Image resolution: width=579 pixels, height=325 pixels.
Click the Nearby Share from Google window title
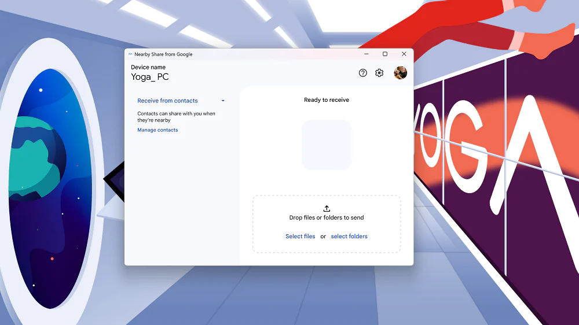click(163, 54)
